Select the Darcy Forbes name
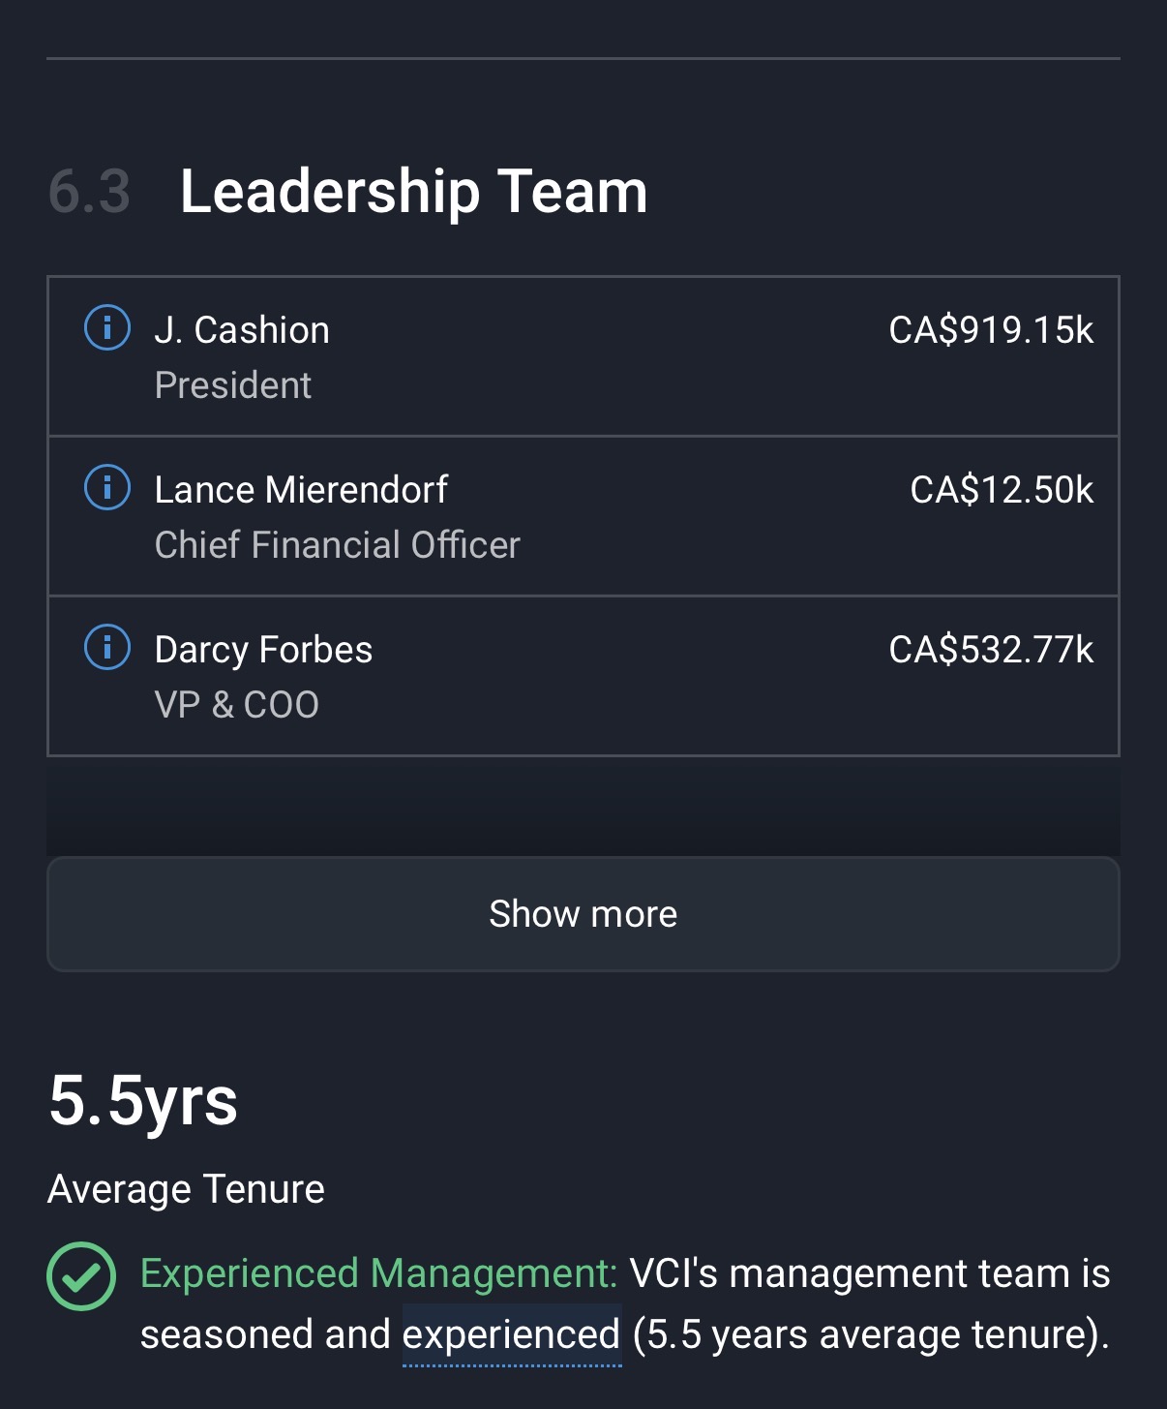 click(263, 650)
